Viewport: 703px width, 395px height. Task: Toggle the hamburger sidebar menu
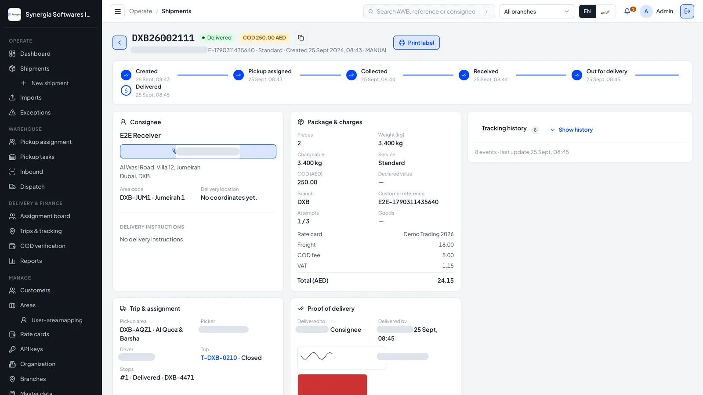pyautogui.click(x=118, y=11)
